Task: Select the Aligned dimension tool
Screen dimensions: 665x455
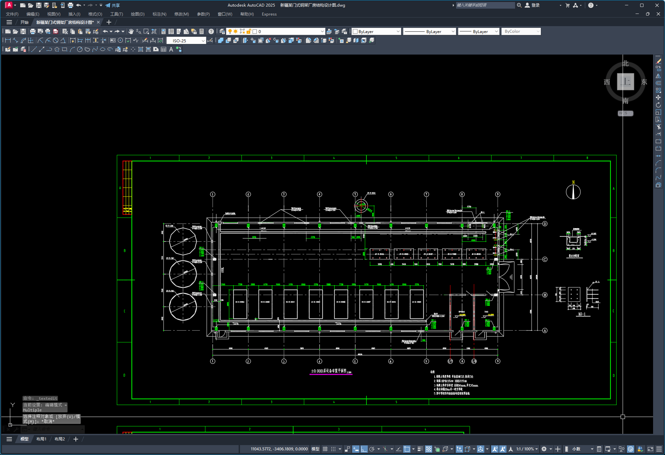Action: 16,40
